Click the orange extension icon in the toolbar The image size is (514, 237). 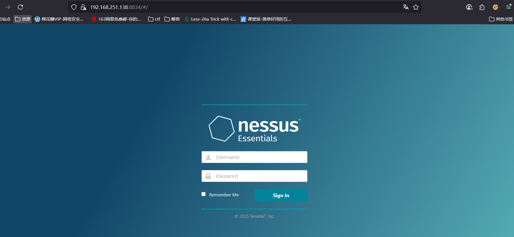point(495,7)
